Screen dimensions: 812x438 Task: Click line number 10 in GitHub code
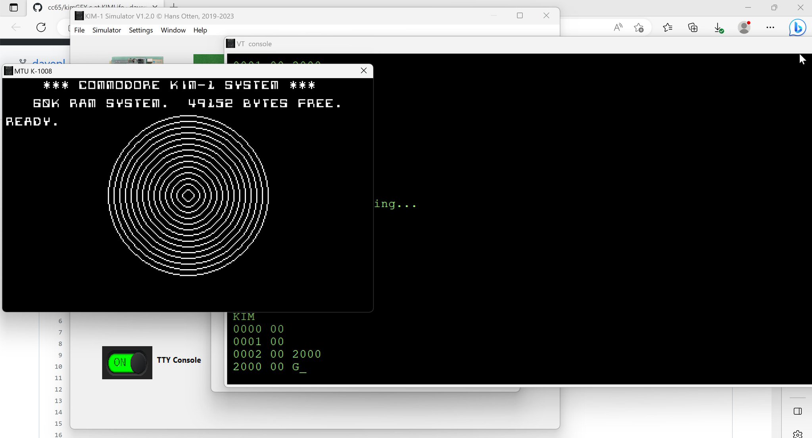pos(58,367)
